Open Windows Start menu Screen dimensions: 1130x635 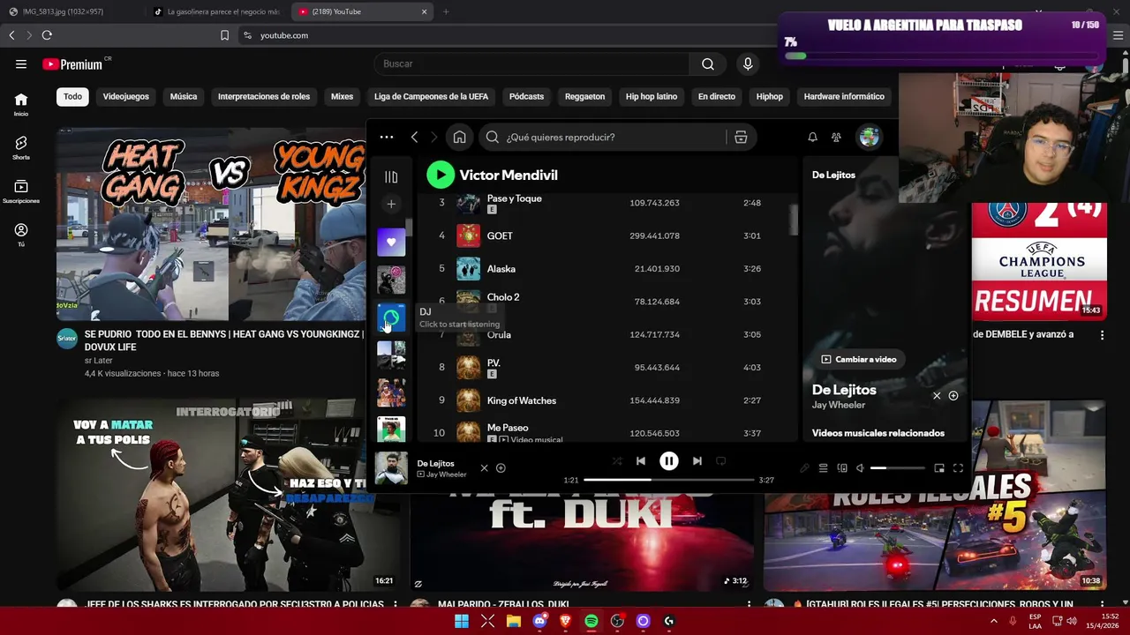tap(462, 621)
